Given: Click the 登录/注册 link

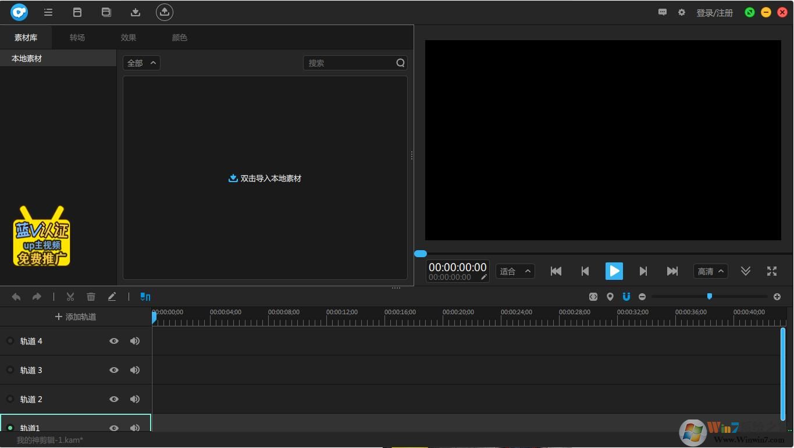Looking at the screenshot, I should click(714, 13).
